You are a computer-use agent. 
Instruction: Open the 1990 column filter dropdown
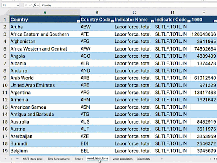(x=215, y=21)
